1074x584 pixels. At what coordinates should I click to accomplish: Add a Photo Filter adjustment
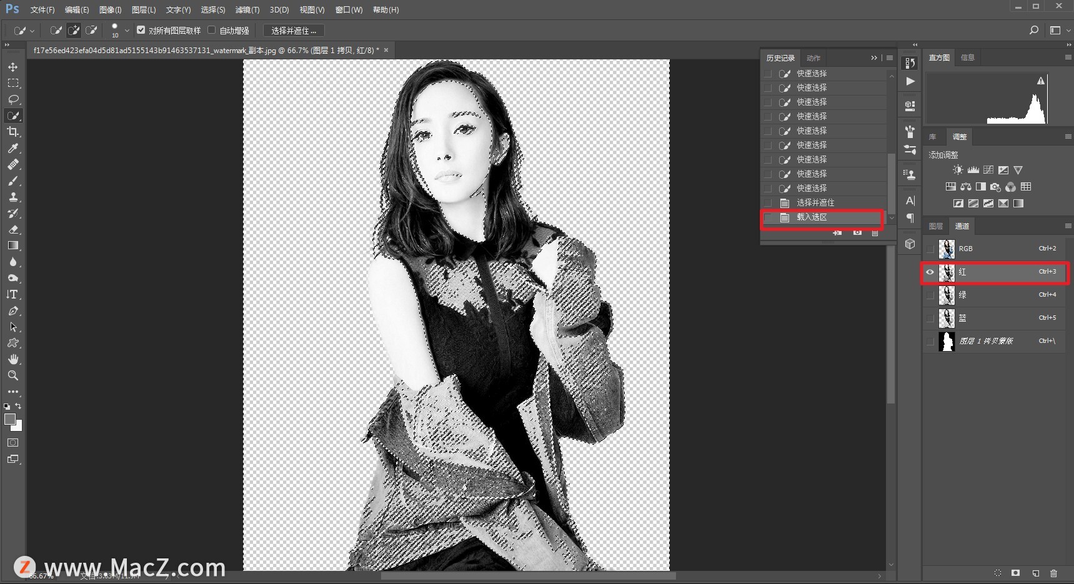coord(995,187)
